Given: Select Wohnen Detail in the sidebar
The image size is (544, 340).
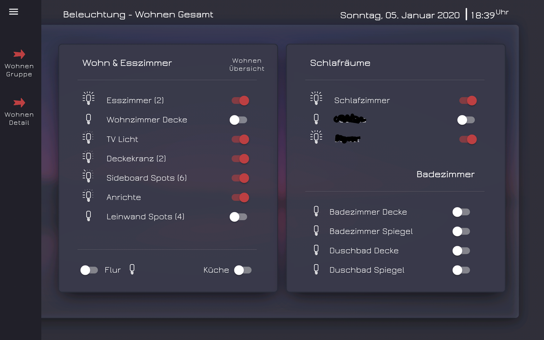Looking at the screenshot, I should point(19,119).
